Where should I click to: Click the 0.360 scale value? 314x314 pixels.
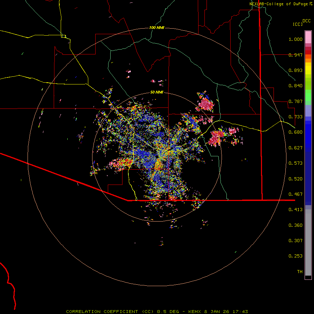[296, 225]
